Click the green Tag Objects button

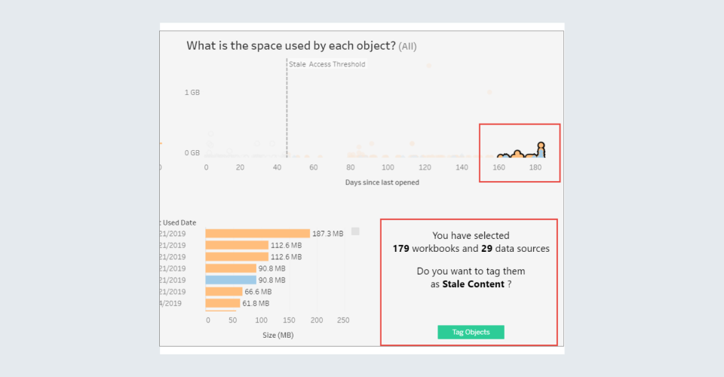(x=471, y=333)
